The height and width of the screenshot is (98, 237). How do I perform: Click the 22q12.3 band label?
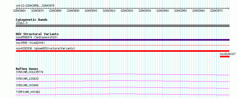click(22, 23)
